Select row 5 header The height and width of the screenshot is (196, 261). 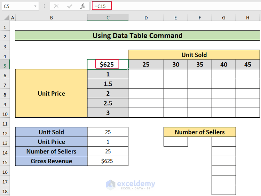(5, 64)
